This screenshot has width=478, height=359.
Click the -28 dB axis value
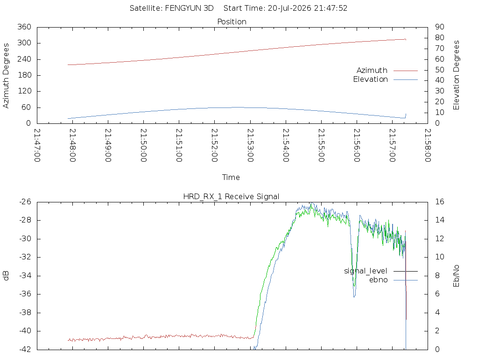pos(25,220)
